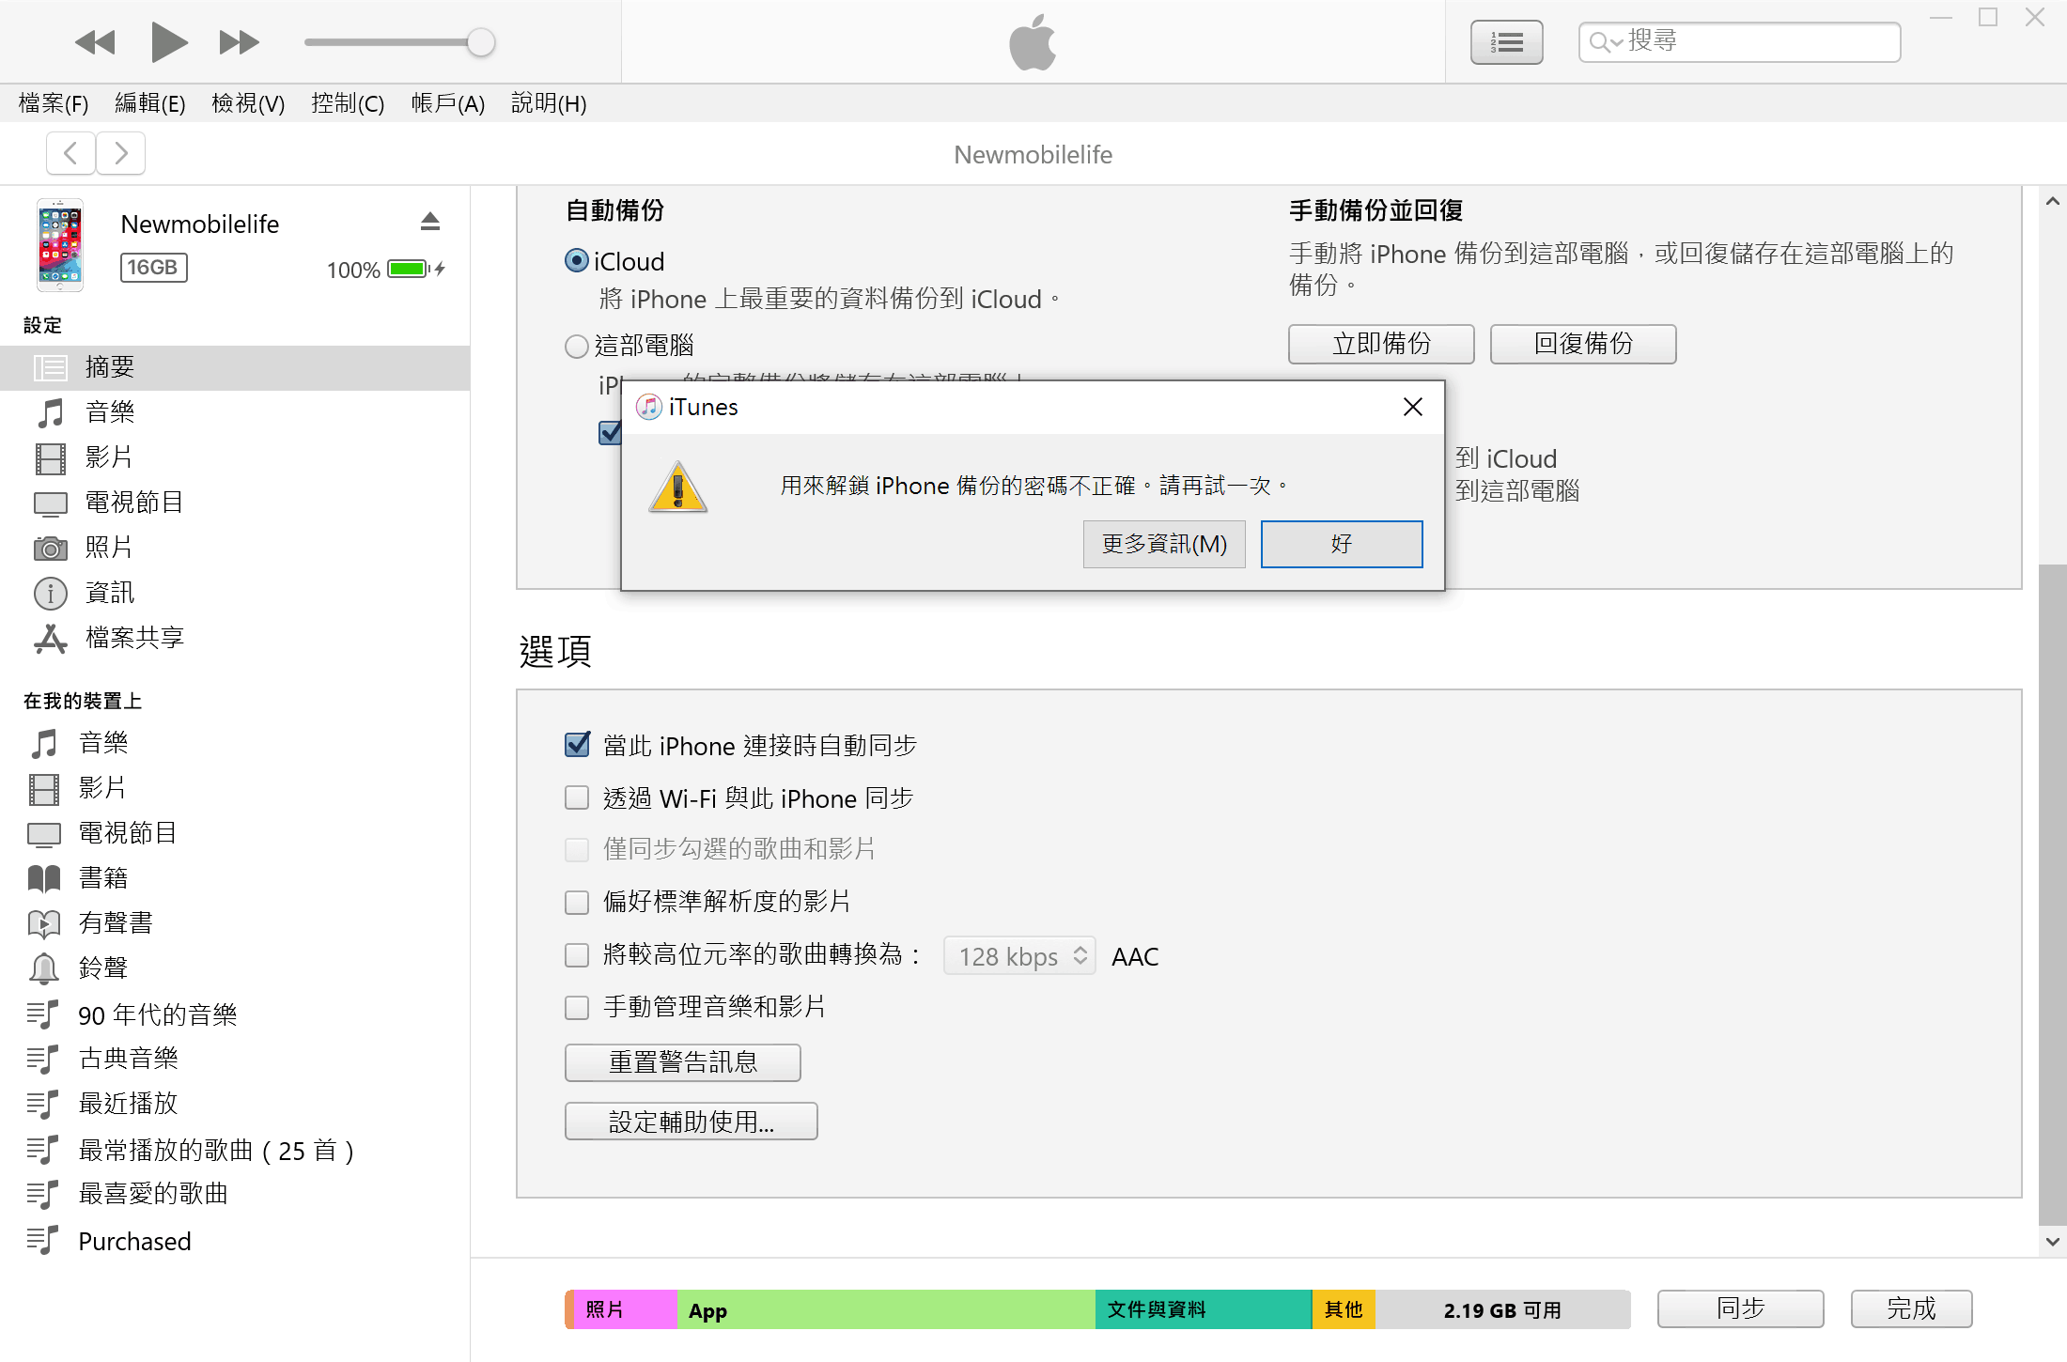The height and width of the screenshot is (1362, 2067).
Task: Open the 128 kbps bitrate dropdown
Action: click(x=1019, y=956)
